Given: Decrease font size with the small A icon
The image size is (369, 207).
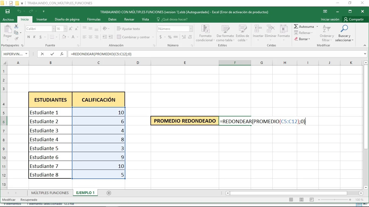Looking at the screenshot, I should (76, 29).
